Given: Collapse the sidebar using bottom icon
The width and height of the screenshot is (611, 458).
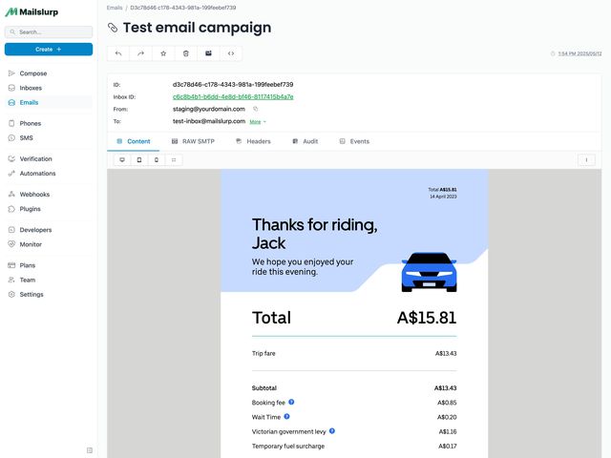Looking at the screenshot, I should point(90,449).
